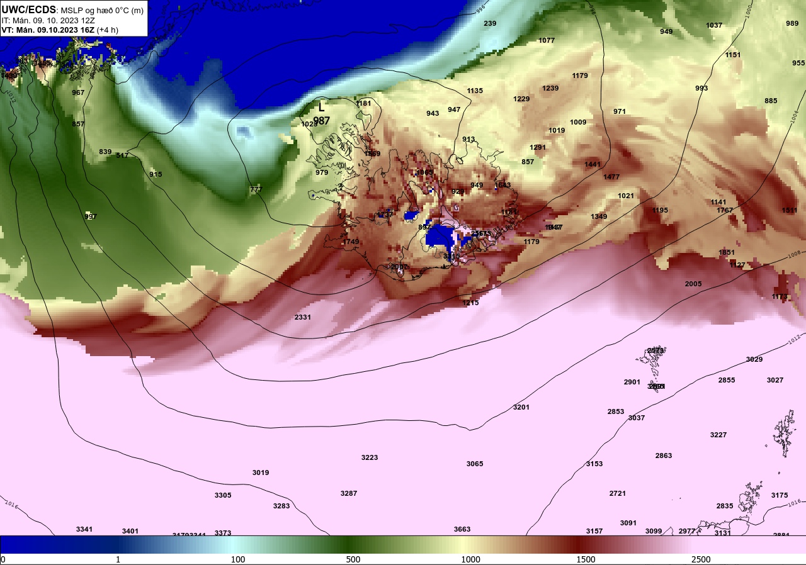This screenshot has width=806, height=565.
Task: Click the '3227' height value
Action: click(x=718, y=435)
